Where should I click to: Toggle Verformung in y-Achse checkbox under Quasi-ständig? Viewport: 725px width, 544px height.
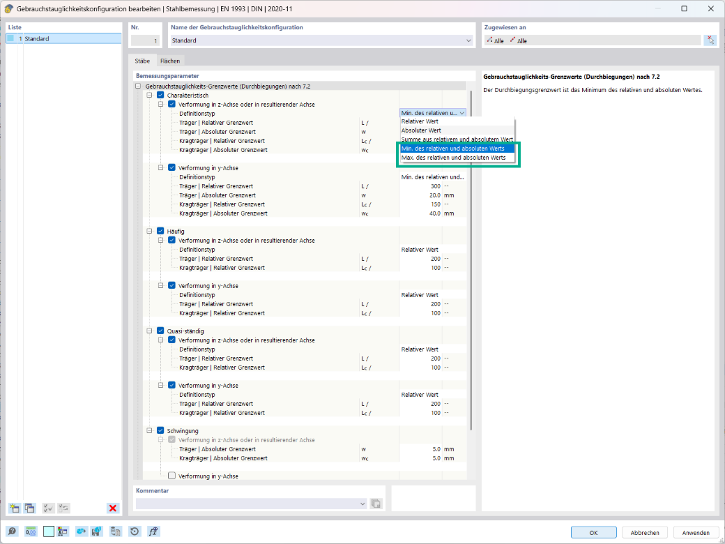coord(171,385)
